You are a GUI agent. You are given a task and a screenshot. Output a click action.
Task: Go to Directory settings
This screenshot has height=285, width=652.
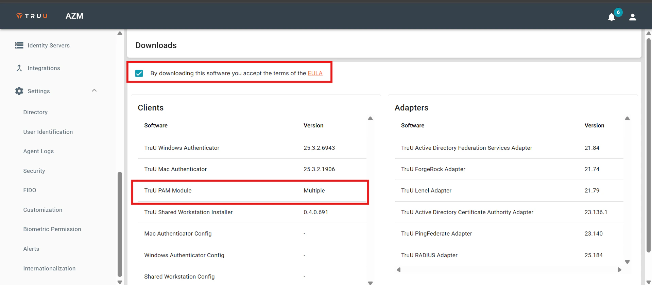[35, 112]
